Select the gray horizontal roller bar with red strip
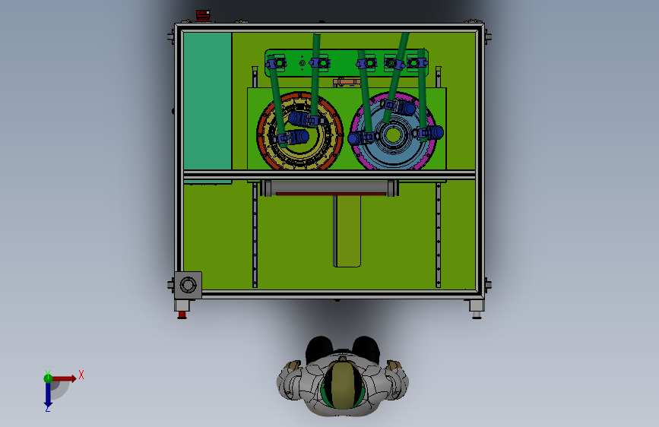This screenshot has width=659, height=427. click(330, 188)
